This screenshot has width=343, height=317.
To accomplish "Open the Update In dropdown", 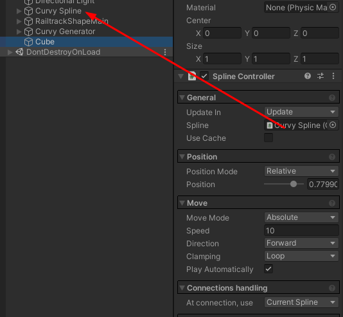I will [301, 112].
